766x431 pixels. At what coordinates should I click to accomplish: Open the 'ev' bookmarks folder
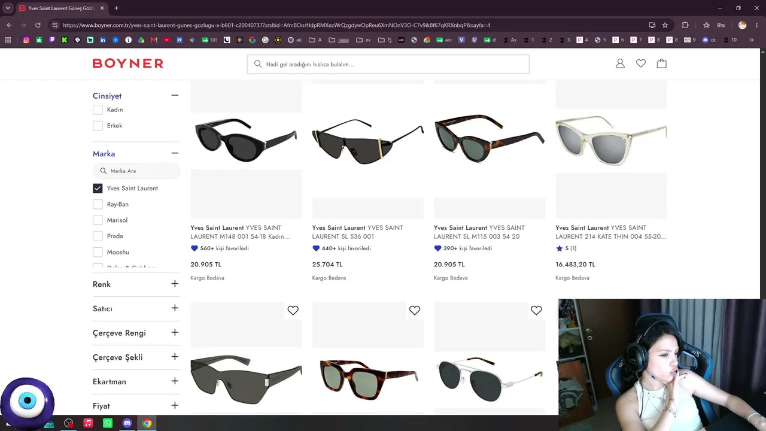[x=364, y=40]
